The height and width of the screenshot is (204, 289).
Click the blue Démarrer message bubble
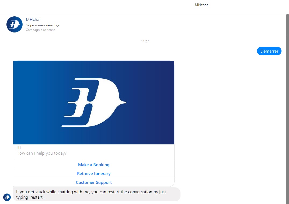coord(269,51)
